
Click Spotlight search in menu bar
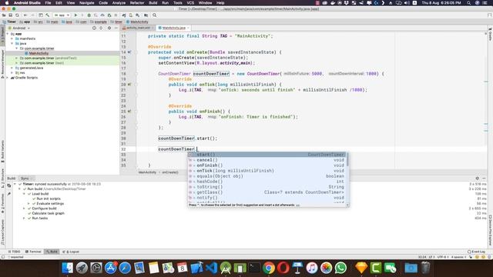coord(469,3)
